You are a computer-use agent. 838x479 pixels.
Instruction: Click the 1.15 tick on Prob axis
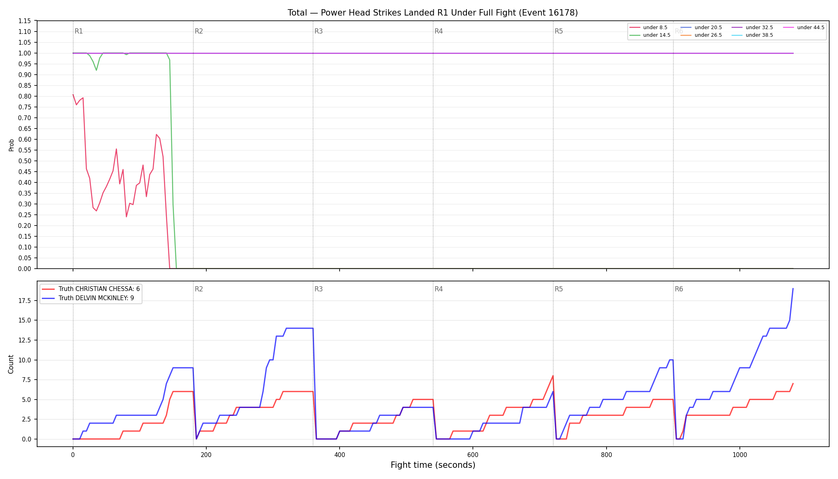(x=25, y=21)
